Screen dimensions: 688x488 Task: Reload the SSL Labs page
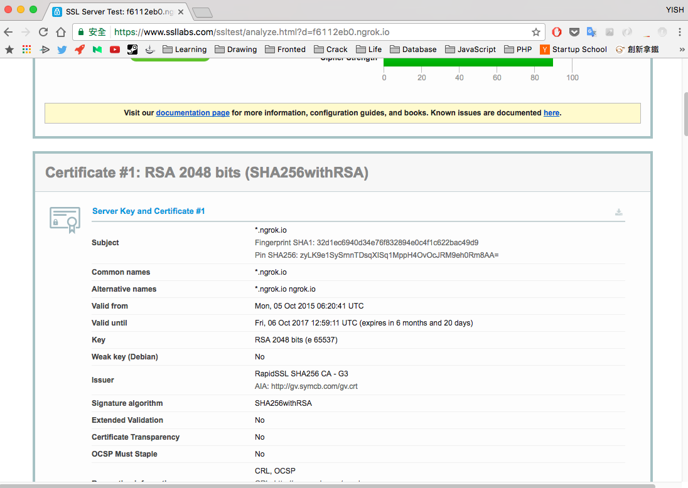[43, 32]
